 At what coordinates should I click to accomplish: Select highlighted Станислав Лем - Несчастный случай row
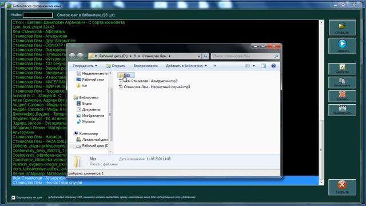(x=165, y=183)
